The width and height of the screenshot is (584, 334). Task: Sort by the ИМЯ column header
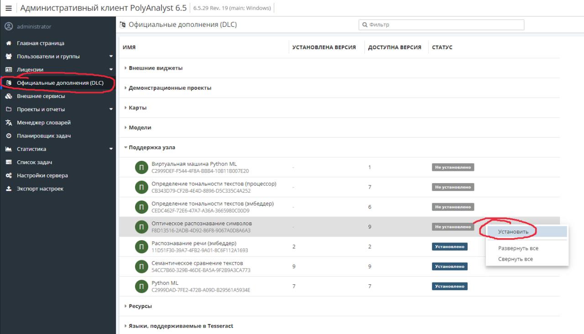coord(129,47)
